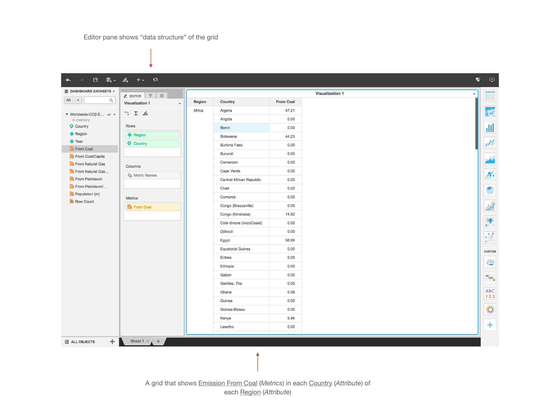Image resolution: width=560 pixels, height=420 pixels.
Task: Click the Sigma totals icon
Action: tap(136, 113)
